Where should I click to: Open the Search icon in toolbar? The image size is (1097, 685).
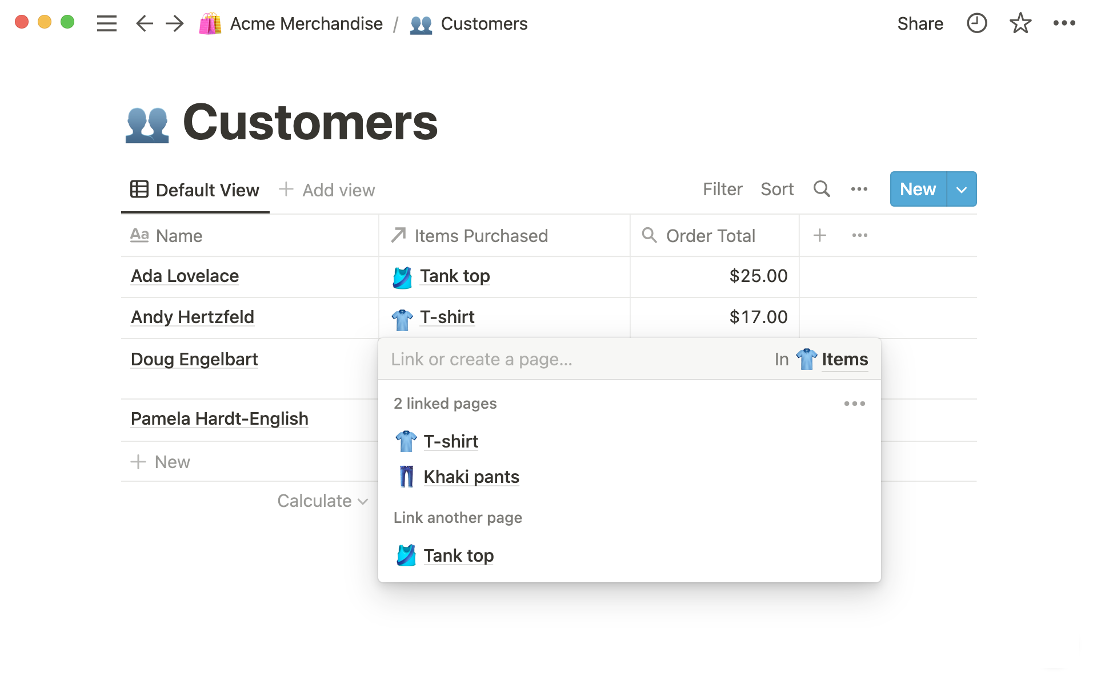click(822, 190)
